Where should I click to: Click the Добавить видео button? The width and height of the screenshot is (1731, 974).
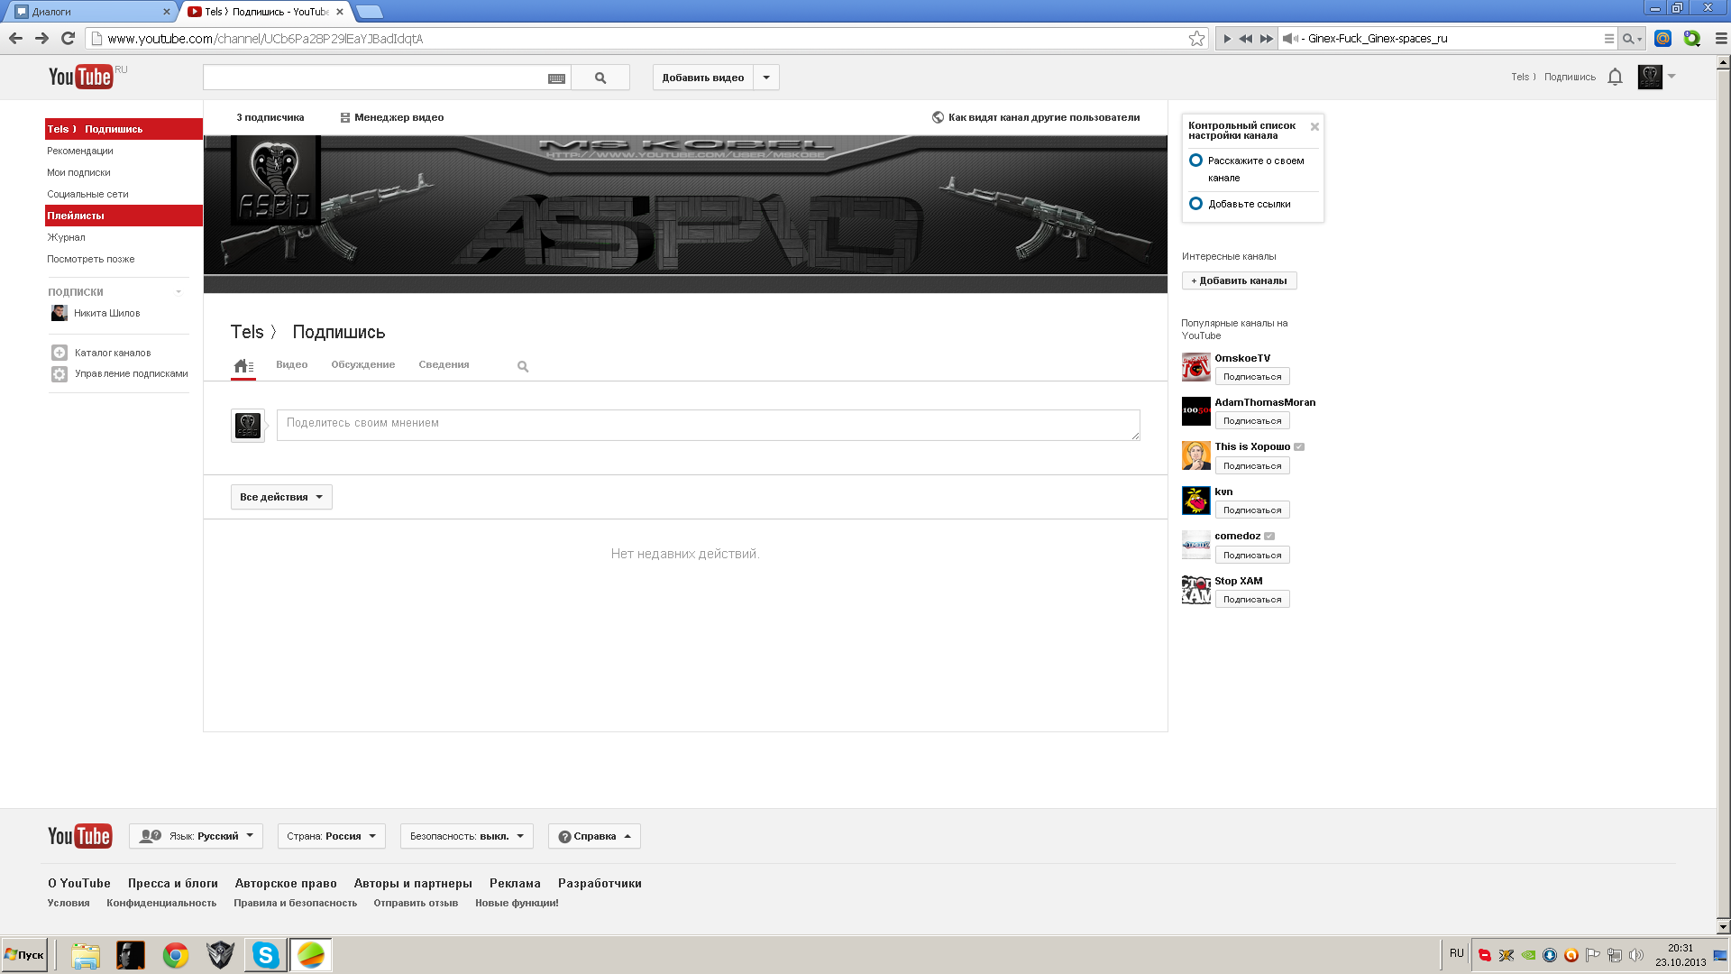pos(703,78)
